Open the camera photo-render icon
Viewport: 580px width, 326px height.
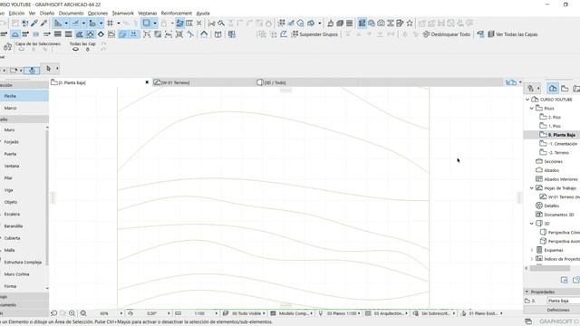click(x=381, y=24)
